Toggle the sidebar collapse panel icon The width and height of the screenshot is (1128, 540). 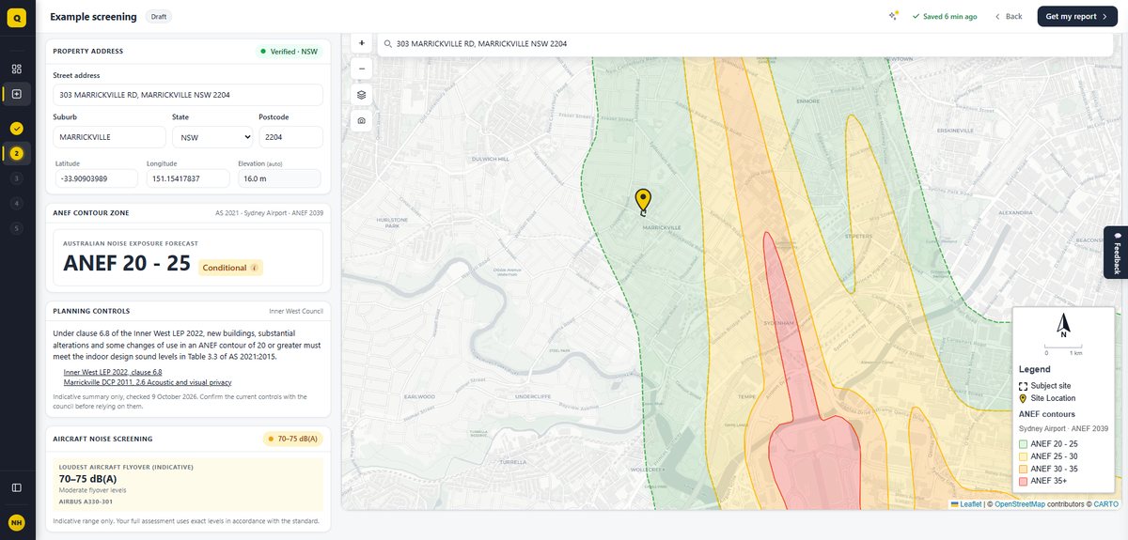pyautogui.click(x=17, y=487)
